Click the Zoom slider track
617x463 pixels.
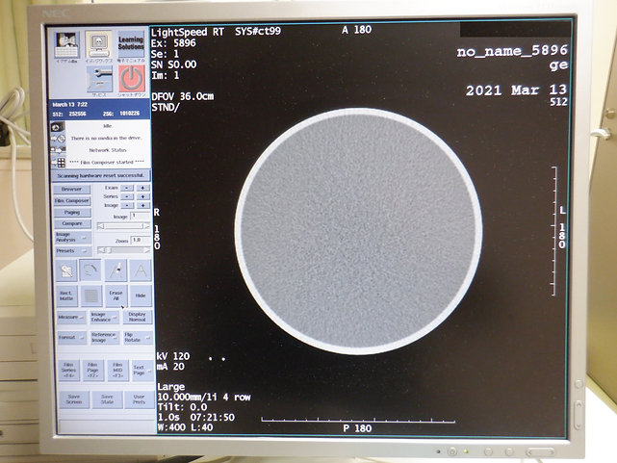pos(123,250)
